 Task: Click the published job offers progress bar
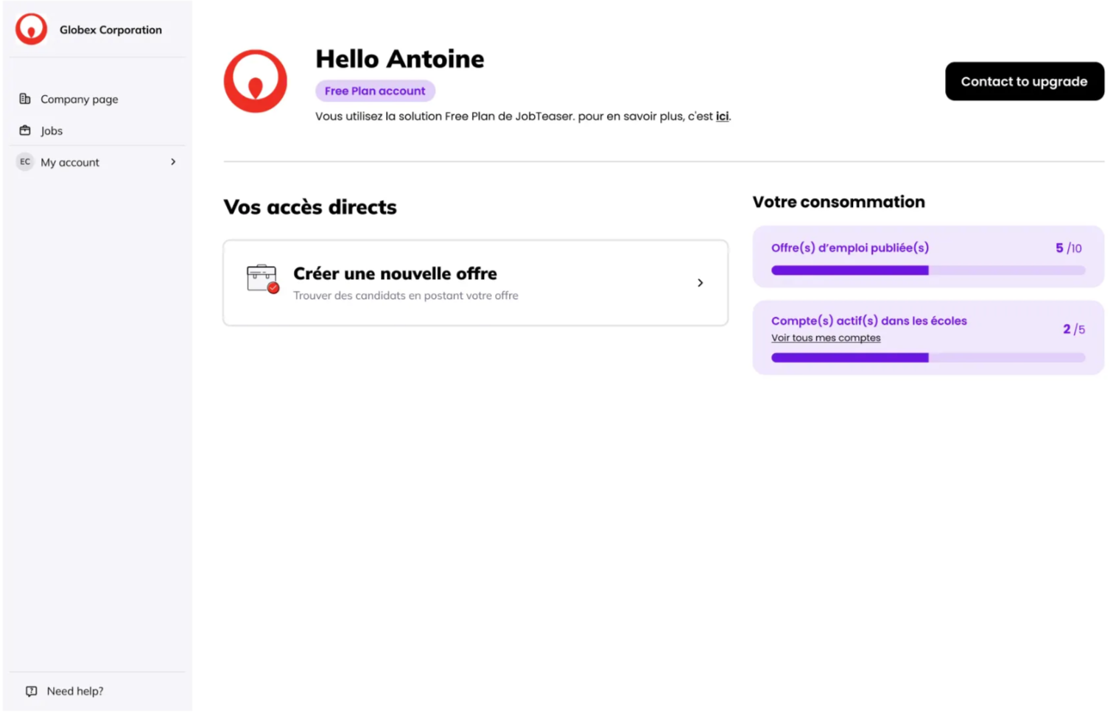(927, 270)
